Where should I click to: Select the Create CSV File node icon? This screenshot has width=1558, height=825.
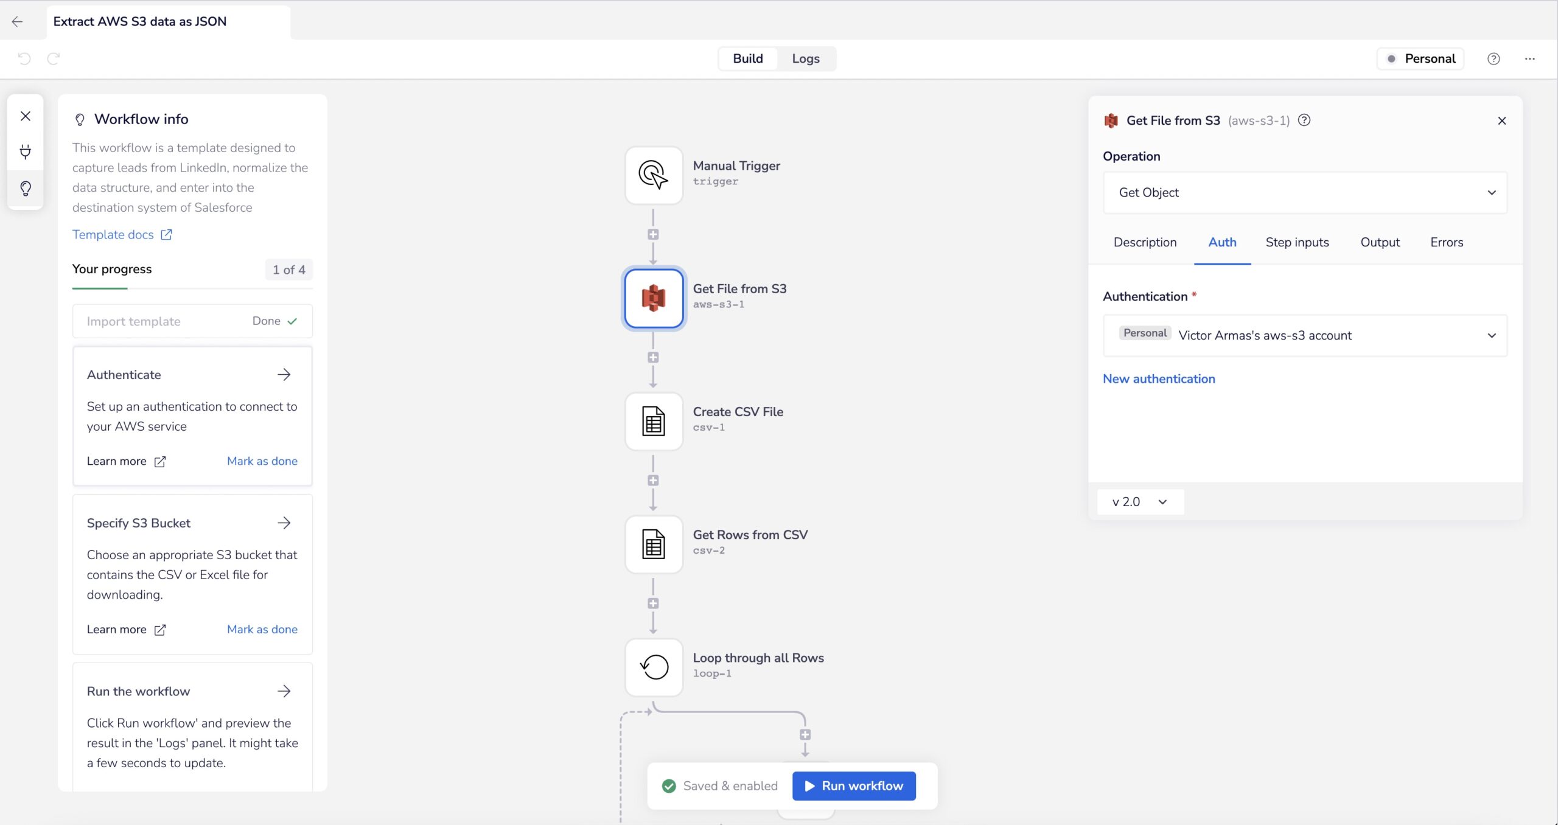point(654,421)
